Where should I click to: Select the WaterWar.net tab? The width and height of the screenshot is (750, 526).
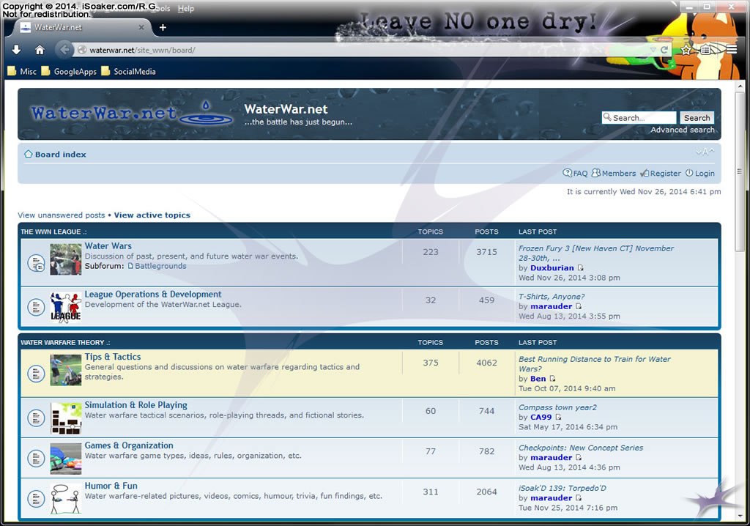click(x=81, y=27)
